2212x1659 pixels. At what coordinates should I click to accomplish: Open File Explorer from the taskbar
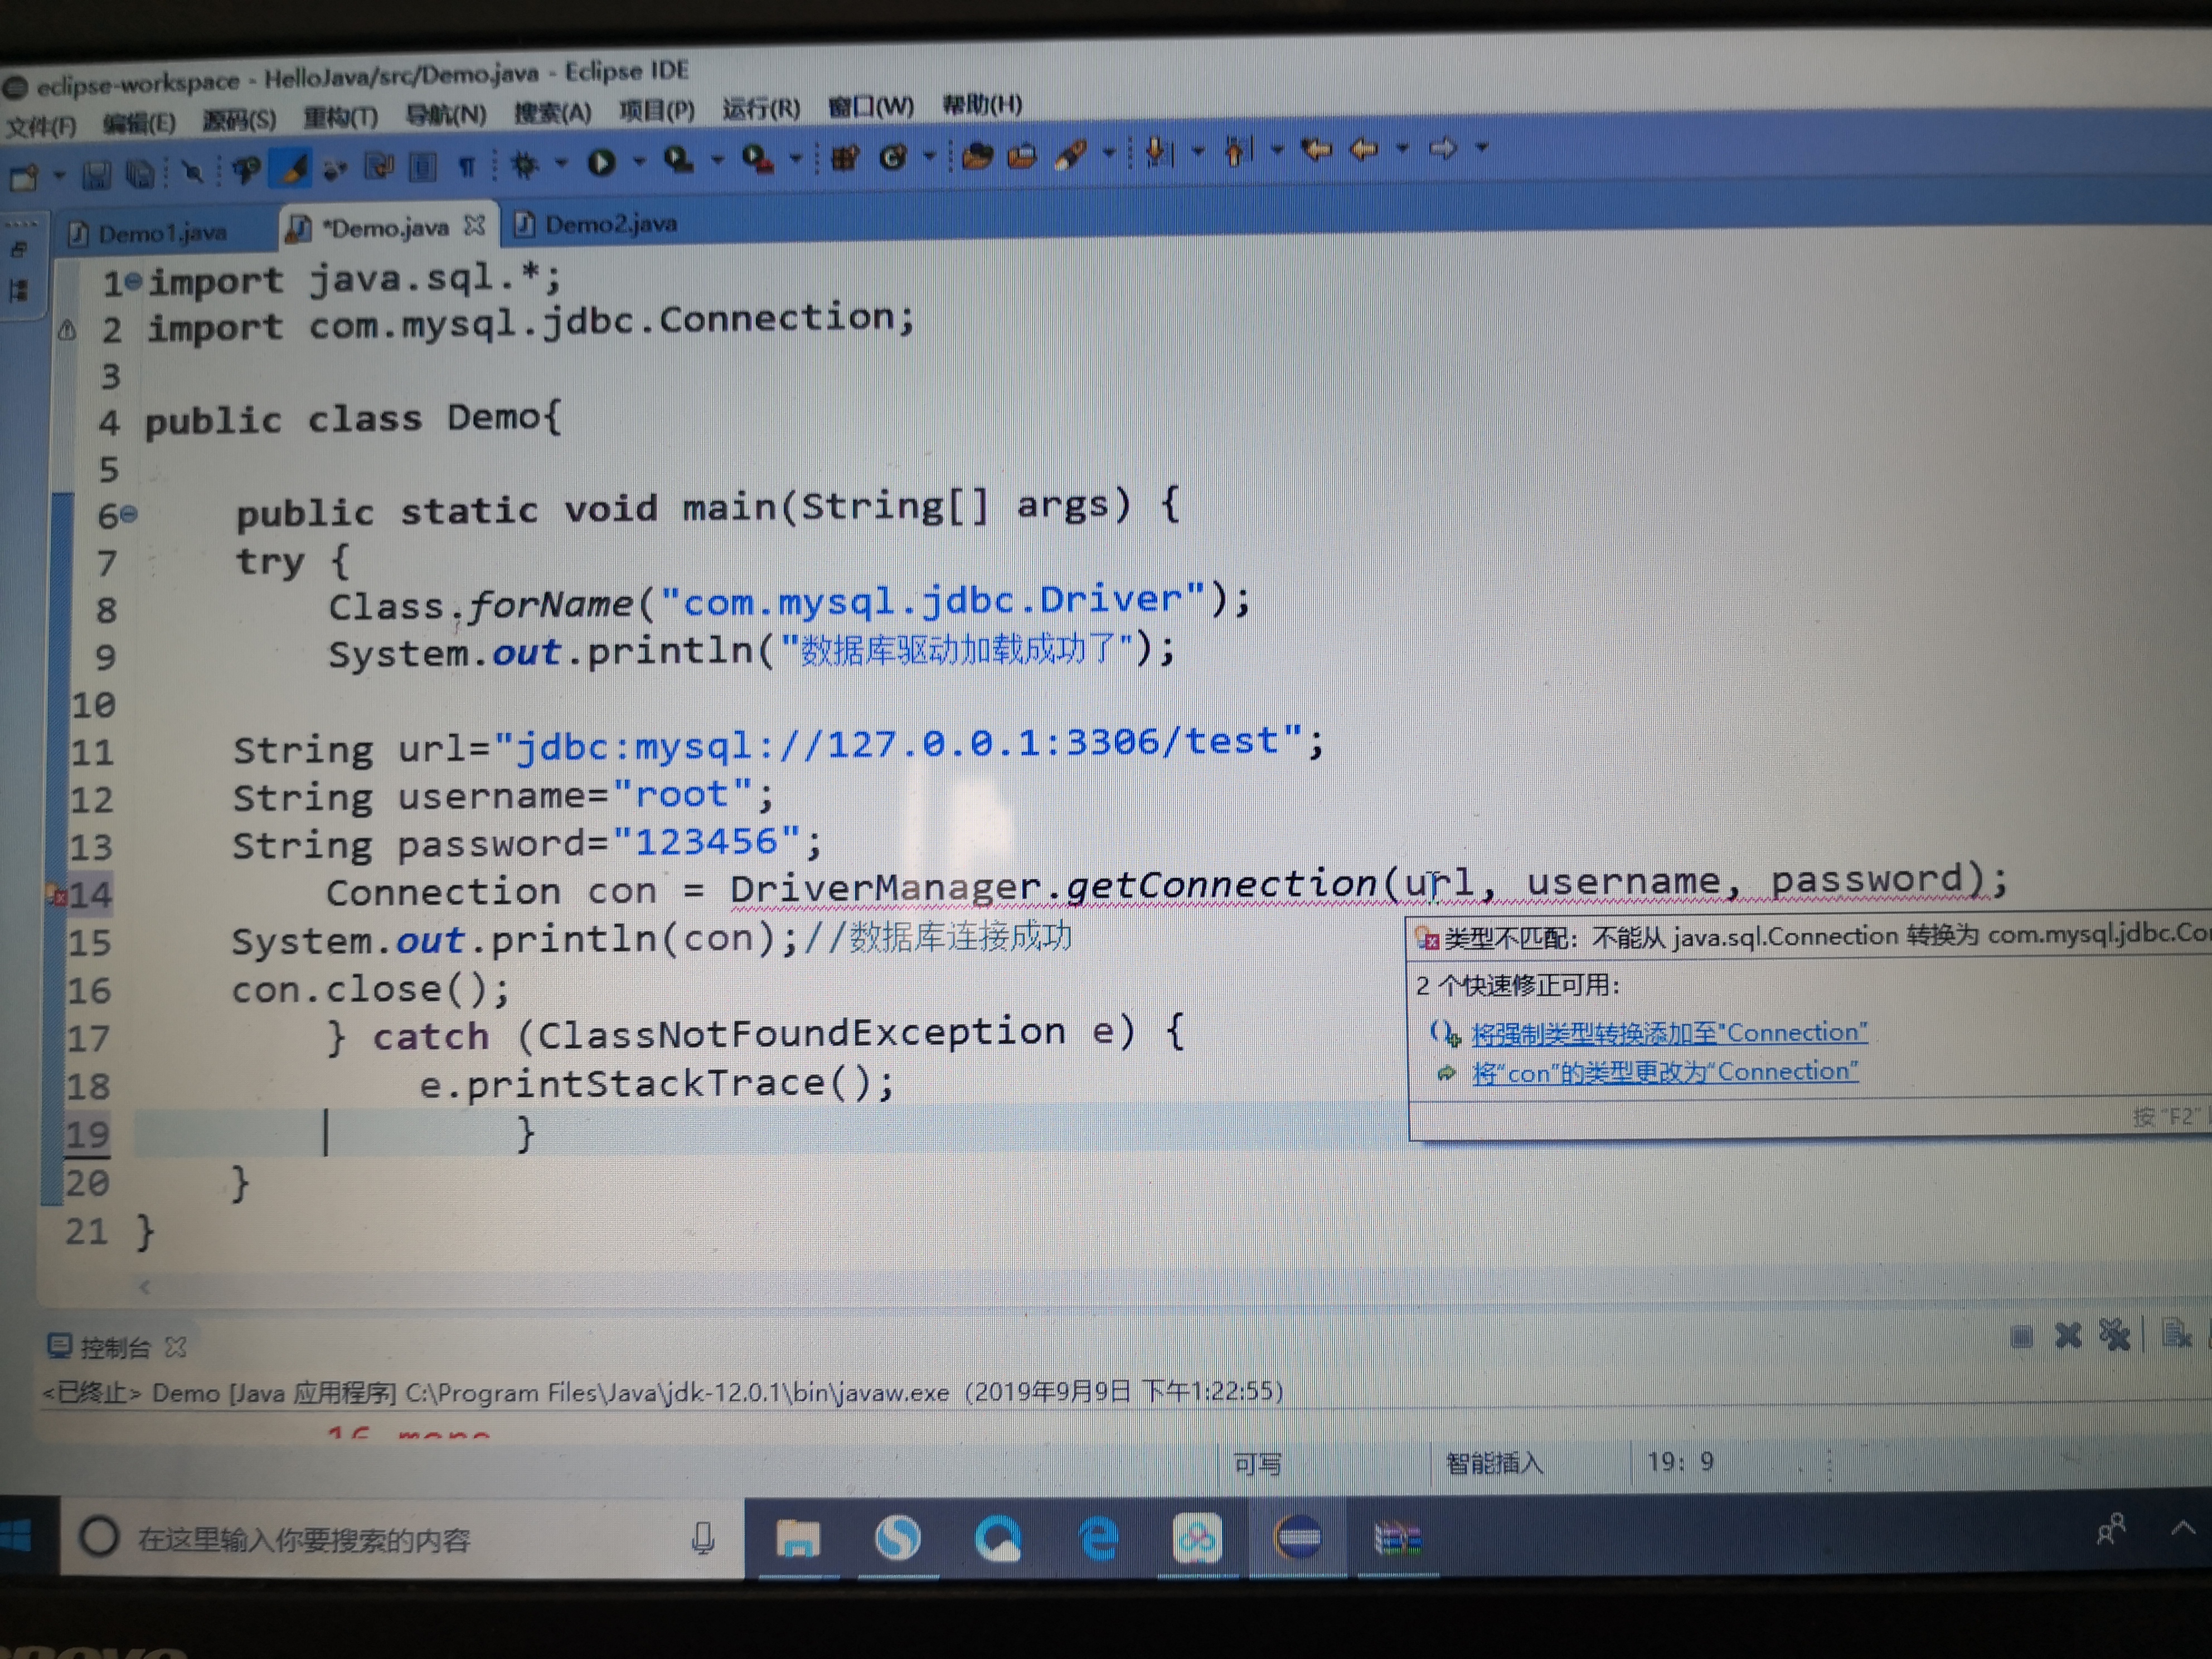pyautogui.click(x=798, y=1539)
